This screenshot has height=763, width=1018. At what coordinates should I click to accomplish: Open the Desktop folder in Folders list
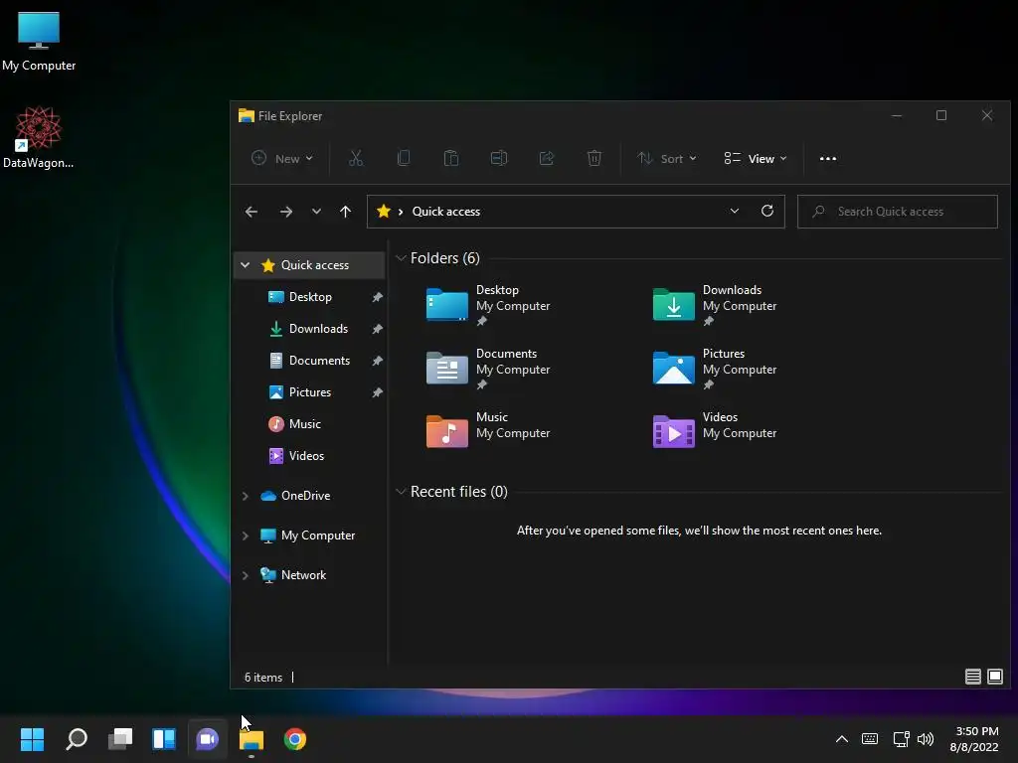488,305
